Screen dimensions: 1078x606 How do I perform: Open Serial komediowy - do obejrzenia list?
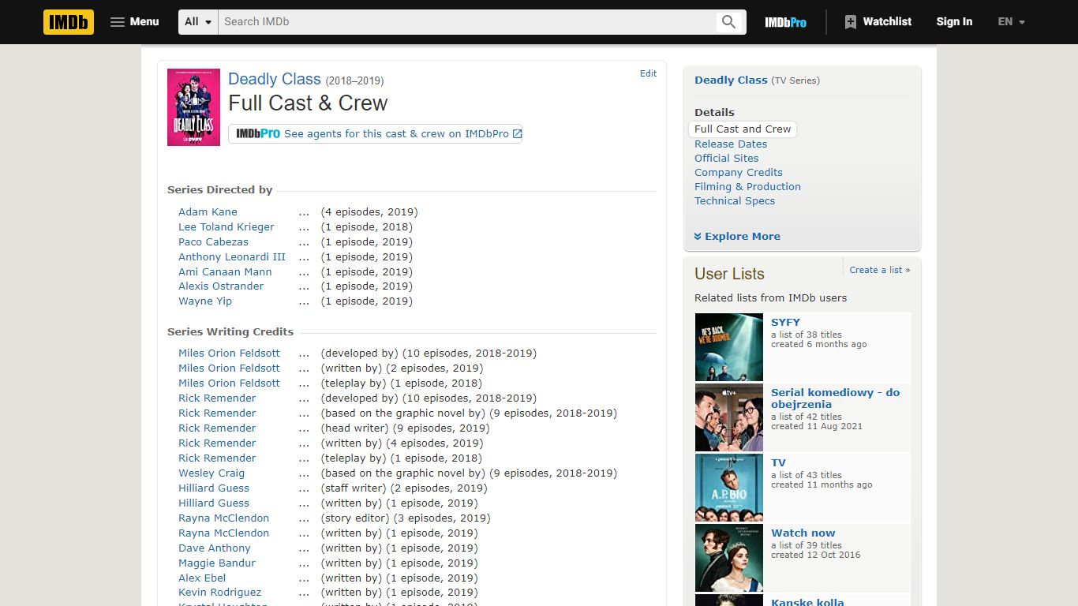click(835, 398)
